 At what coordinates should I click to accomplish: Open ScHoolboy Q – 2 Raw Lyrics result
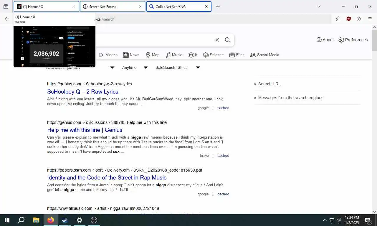tap(83, 92)
